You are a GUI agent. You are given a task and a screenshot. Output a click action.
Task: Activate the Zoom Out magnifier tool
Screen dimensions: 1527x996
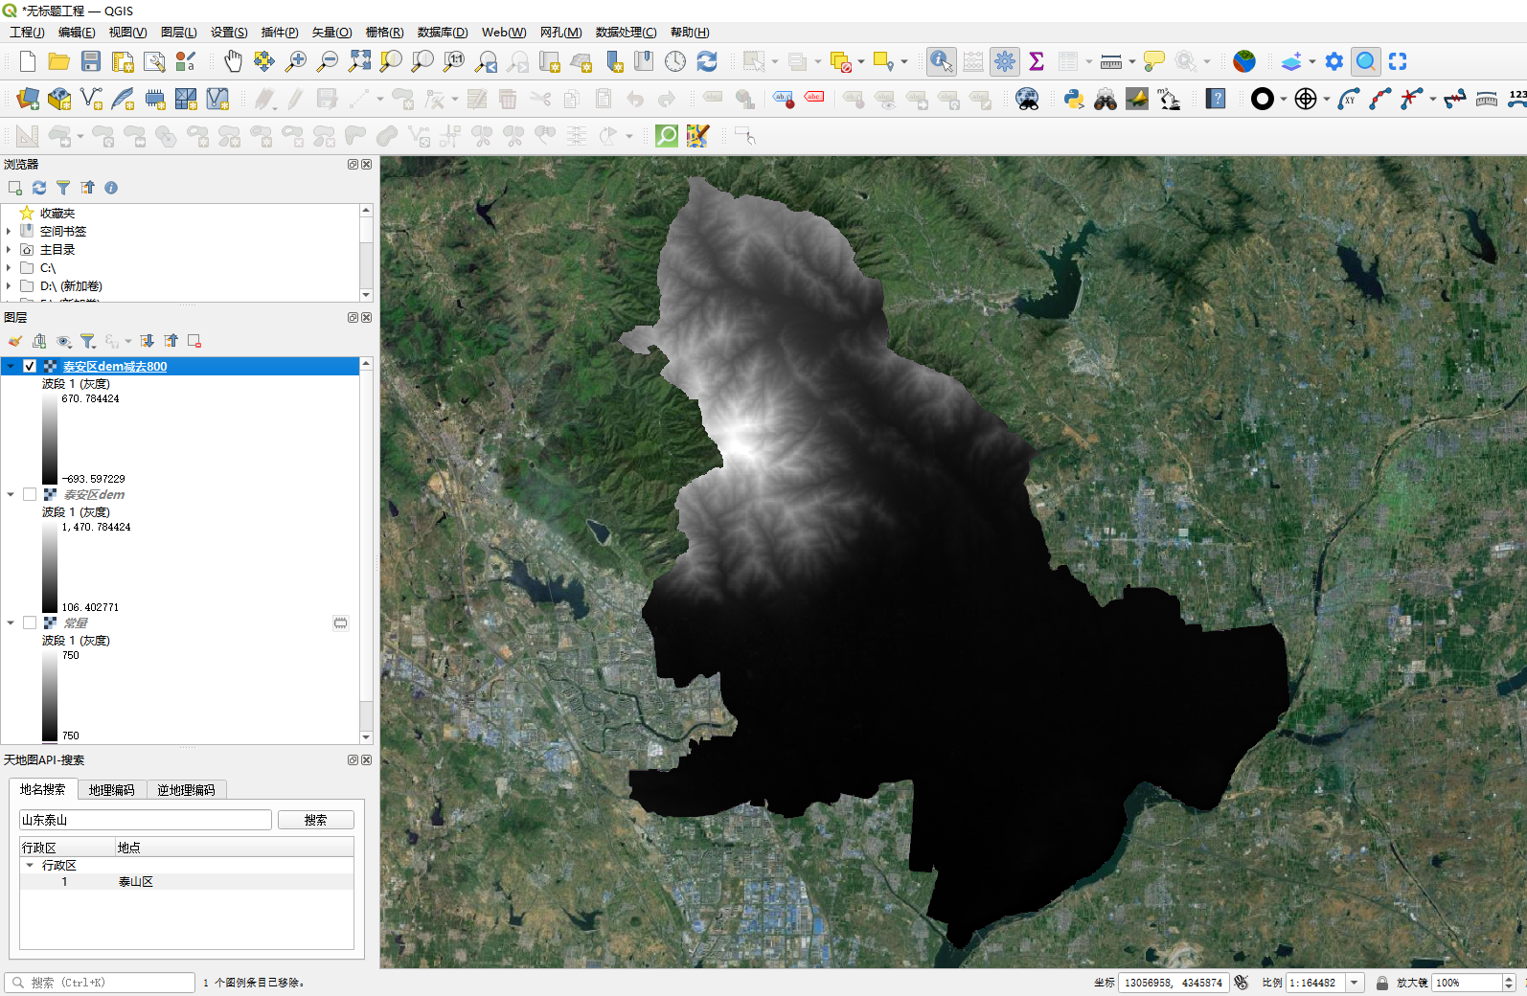pyautogui.click(x=328, y=61)
